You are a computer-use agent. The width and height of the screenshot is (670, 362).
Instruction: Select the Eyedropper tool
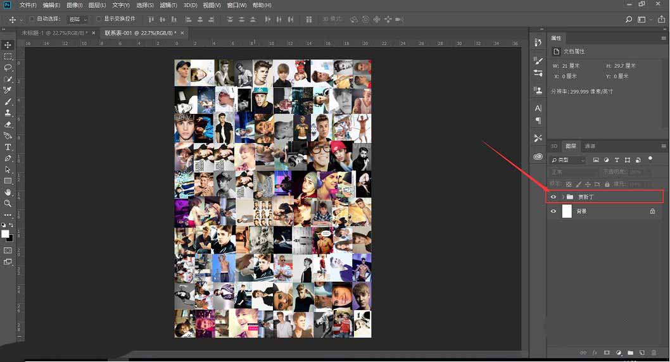[8, 90]
